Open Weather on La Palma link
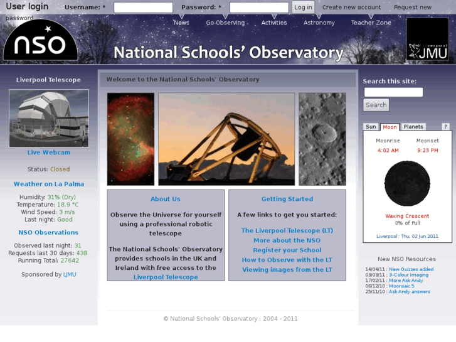This screenshot has height=342, width=456. click(49, 184)
